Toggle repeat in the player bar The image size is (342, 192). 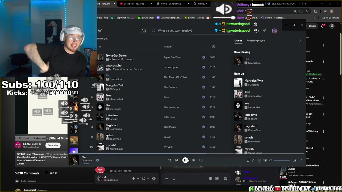(x=201, y=160)
